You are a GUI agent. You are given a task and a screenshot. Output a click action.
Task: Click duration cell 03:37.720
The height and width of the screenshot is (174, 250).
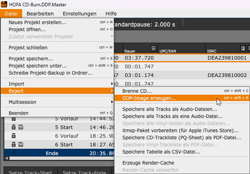click(x=139, y=58)
